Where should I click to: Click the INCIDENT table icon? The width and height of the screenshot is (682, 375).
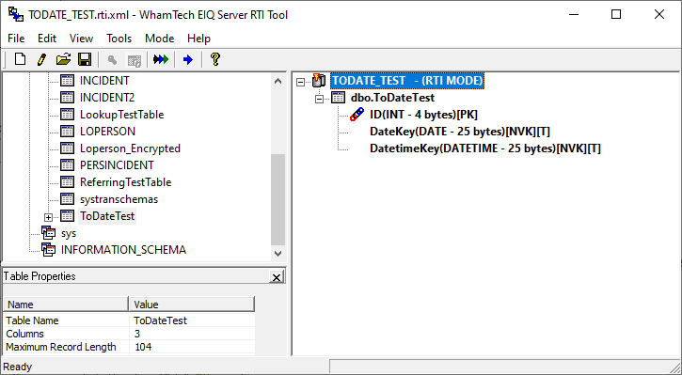[67, 81]
